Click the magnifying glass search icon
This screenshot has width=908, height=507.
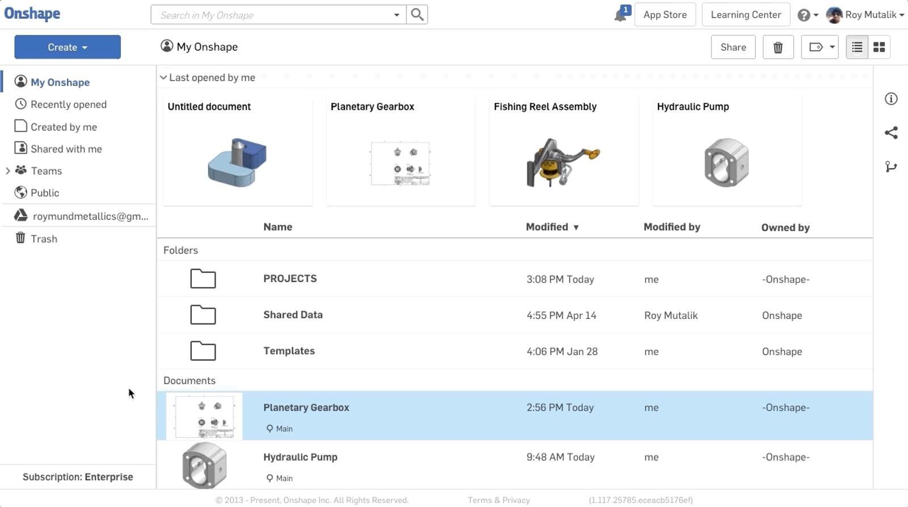click(x=417, y=15)
